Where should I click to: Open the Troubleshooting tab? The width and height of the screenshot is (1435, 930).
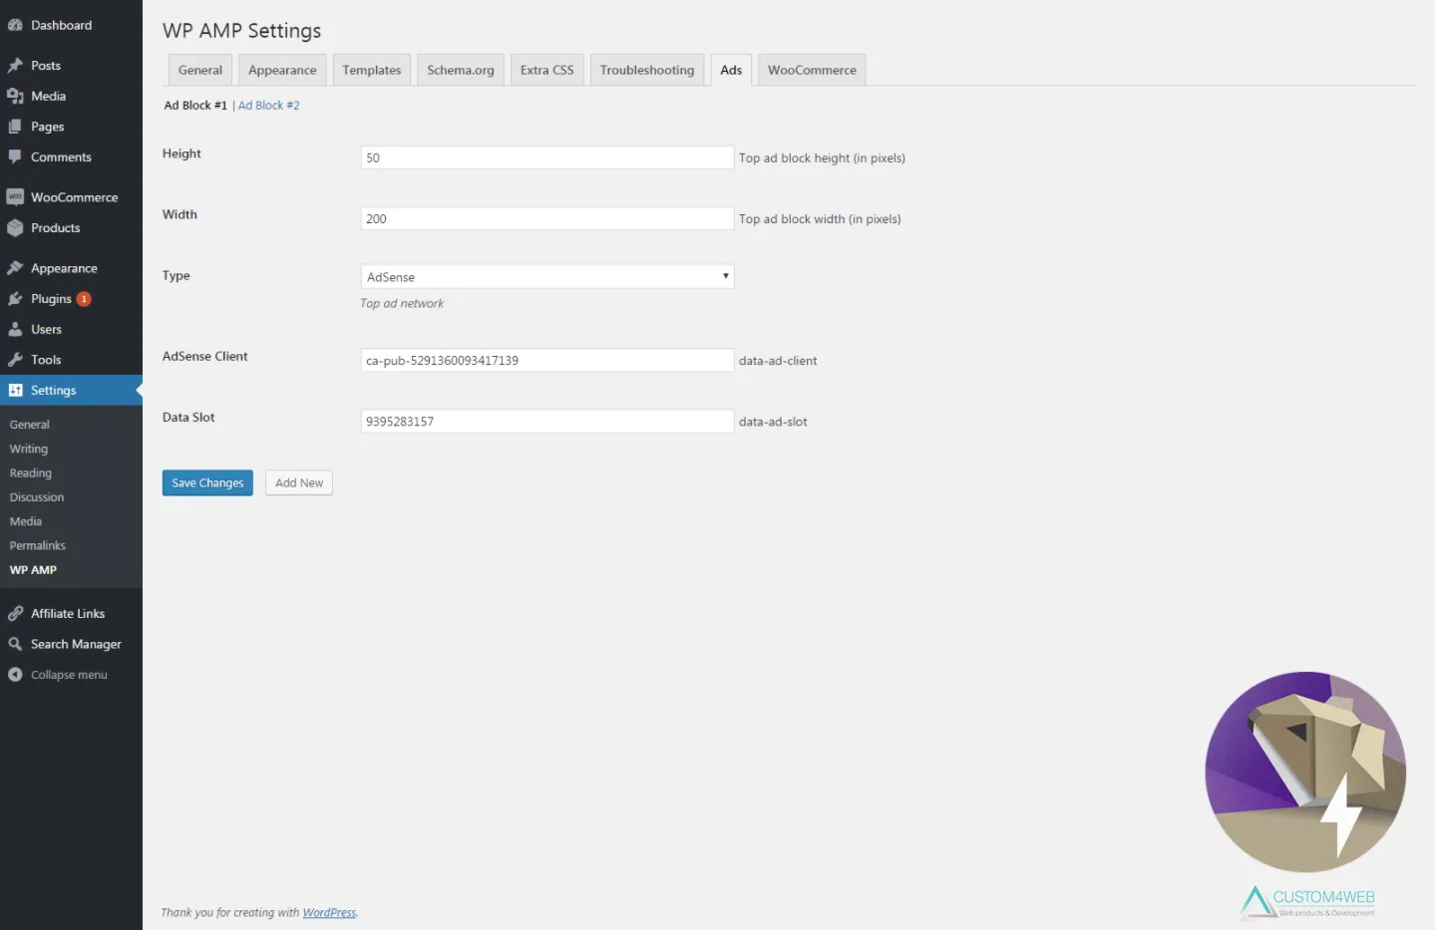click(x=646, y=69)
